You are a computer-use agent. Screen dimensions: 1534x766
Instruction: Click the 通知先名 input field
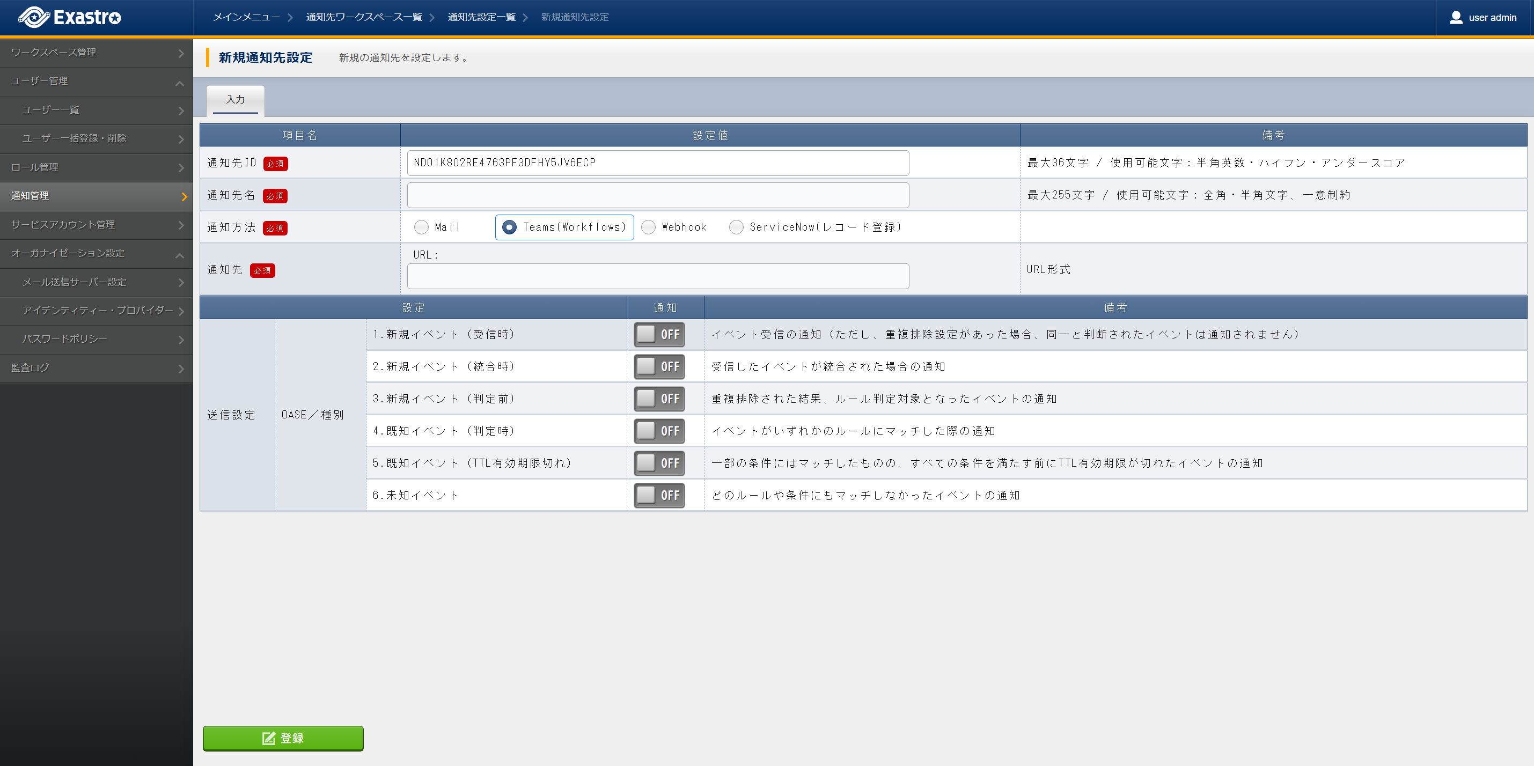click(657, 195)
